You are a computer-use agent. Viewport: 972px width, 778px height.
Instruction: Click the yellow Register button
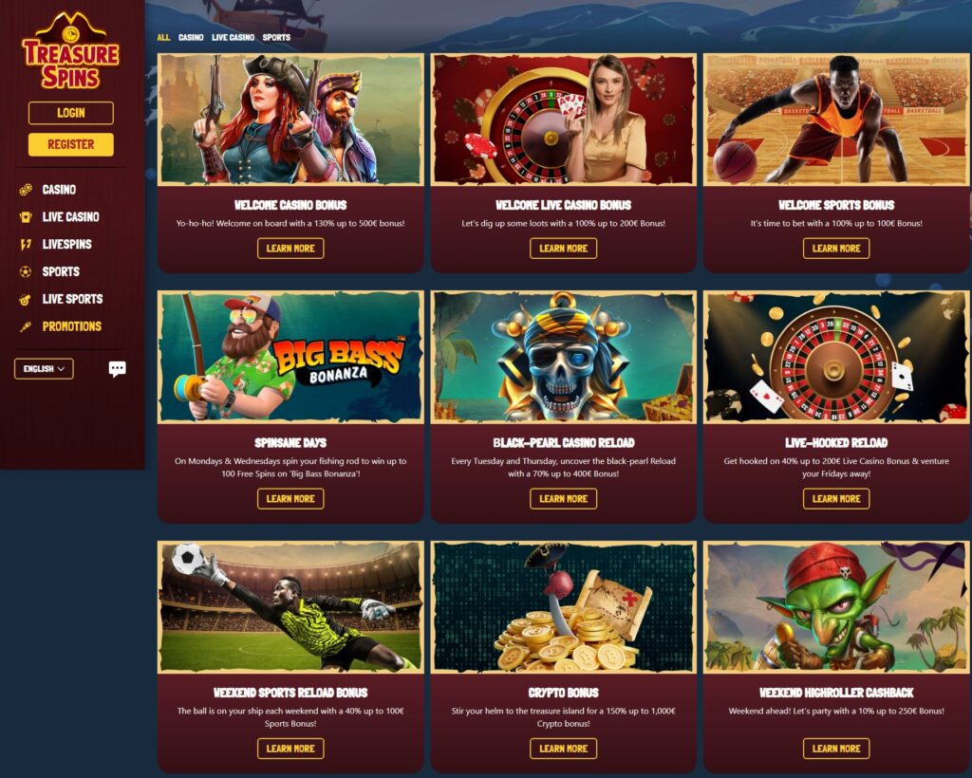point(70,144)
